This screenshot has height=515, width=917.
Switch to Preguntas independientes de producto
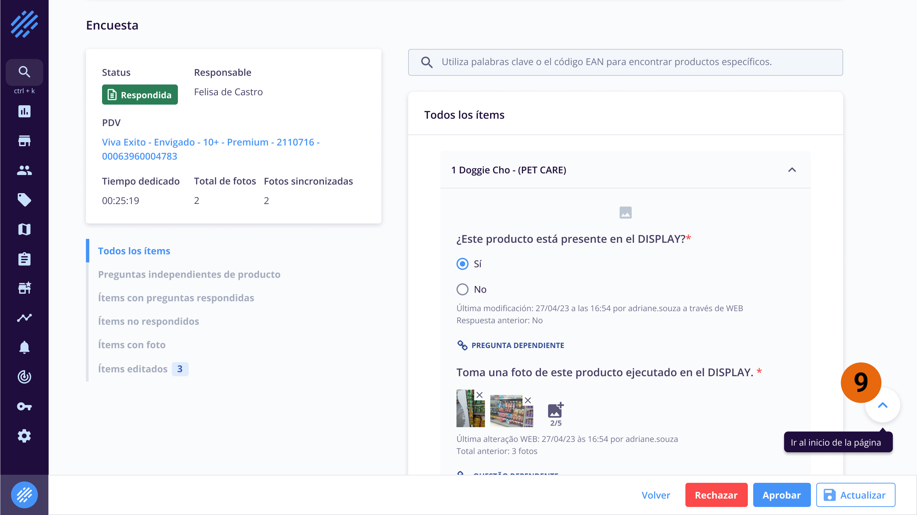189,274
